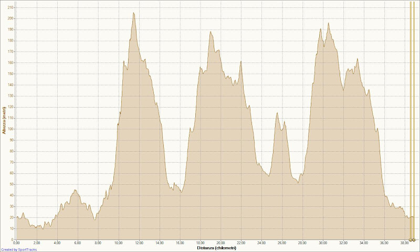The width and height of the screenshot is (420, 252).
Task: Click the 8,00 distance axis label
Action: 98,243
